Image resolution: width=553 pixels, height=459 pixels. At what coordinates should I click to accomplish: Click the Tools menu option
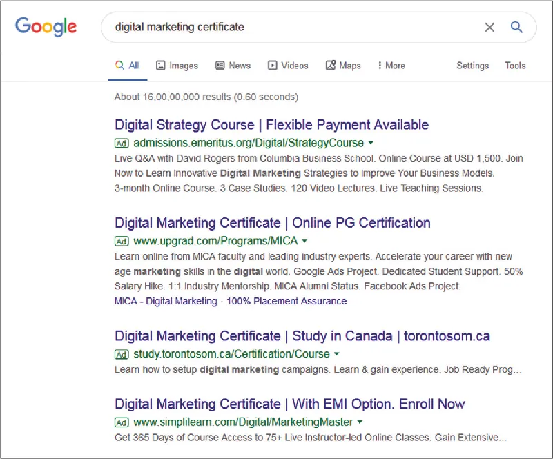[x=514, y=65]
